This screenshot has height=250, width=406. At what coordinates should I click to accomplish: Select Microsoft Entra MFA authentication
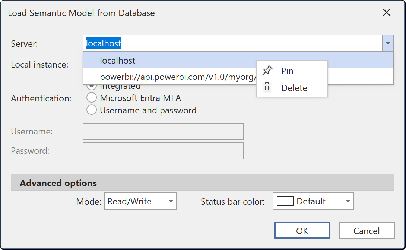click(92, 98)
